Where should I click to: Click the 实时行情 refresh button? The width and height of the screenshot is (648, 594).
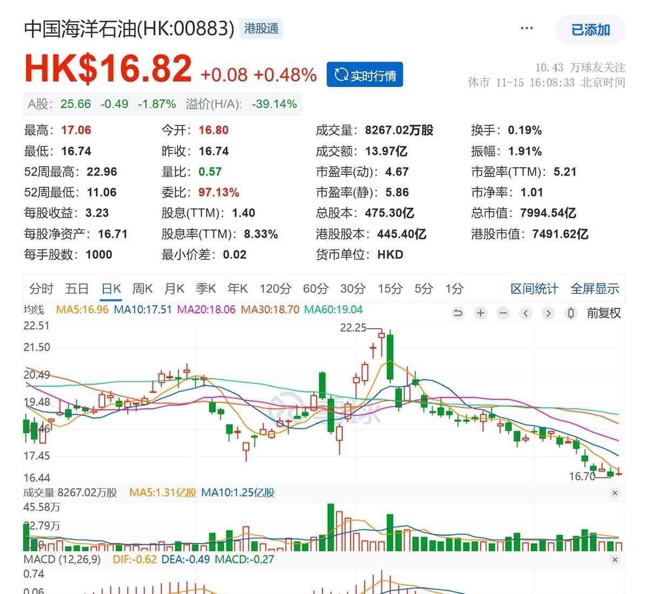[x=364, y=75]
